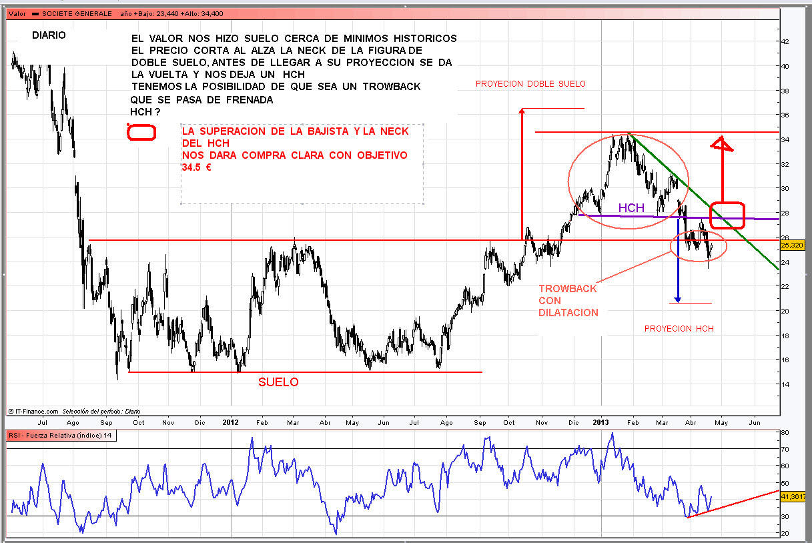Image resolution: width=812 pixels, height=543 pixels.
Task: Click the 2013 marker on the time axis
Action: (x=602, y=422)
